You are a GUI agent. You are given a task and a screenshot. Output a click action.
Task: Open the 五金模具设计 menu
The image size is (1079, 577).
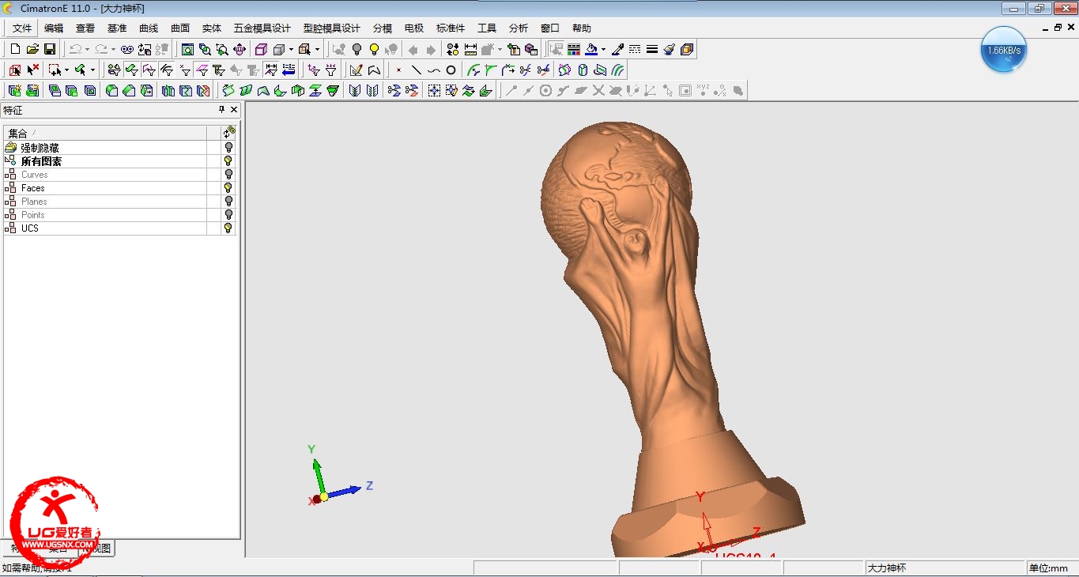click(262, 28)
